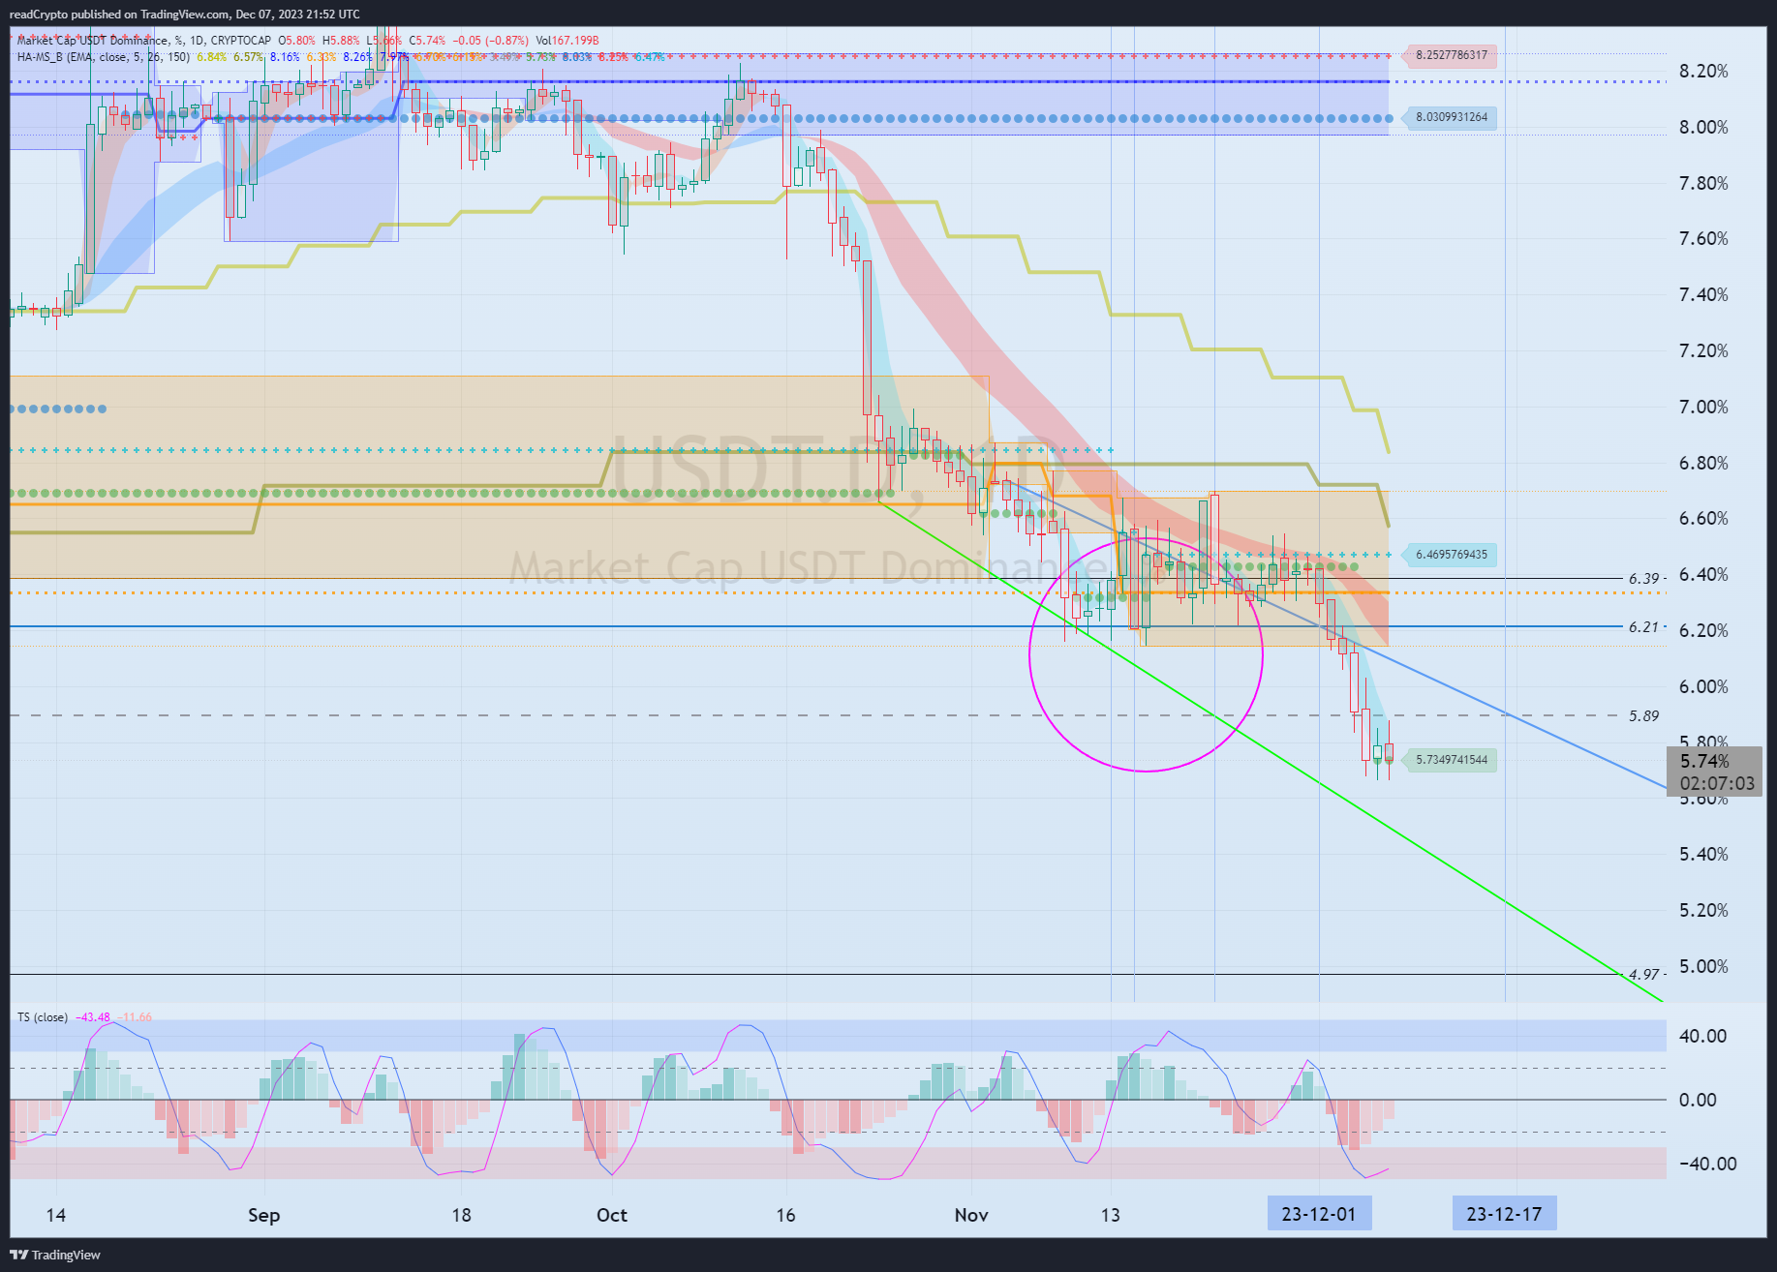Click the 18 date label on time axis
The width and height of the screenshot is (1777, 1272).
(462, 1215)
